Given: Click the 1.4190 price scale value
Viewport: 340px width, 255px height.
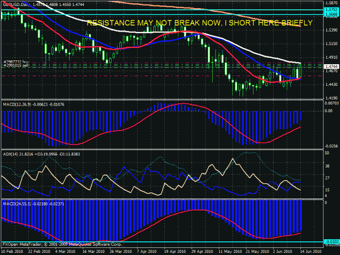Looking at the screenshot, I should click(331, 98).
